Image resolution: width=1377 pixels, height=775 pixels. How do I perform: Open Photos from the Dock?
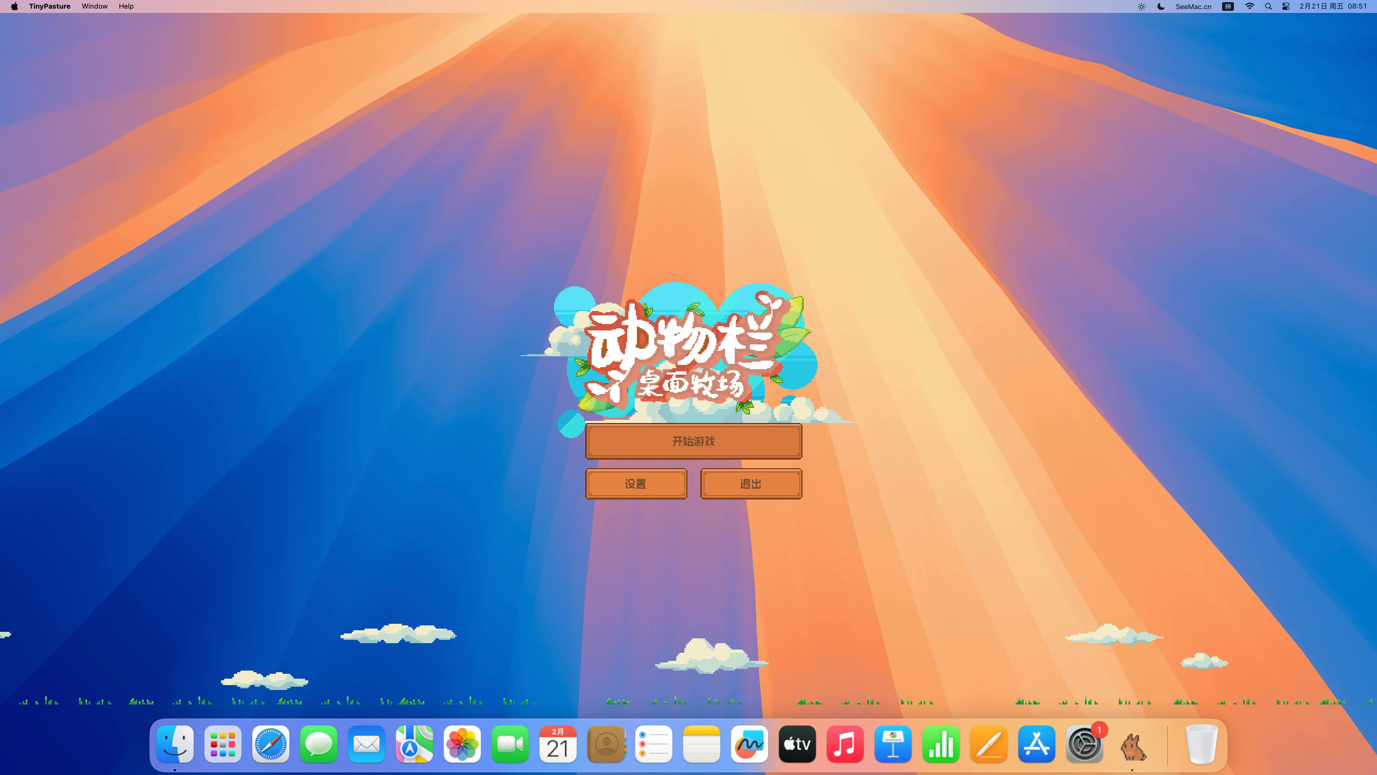point(462,744)
